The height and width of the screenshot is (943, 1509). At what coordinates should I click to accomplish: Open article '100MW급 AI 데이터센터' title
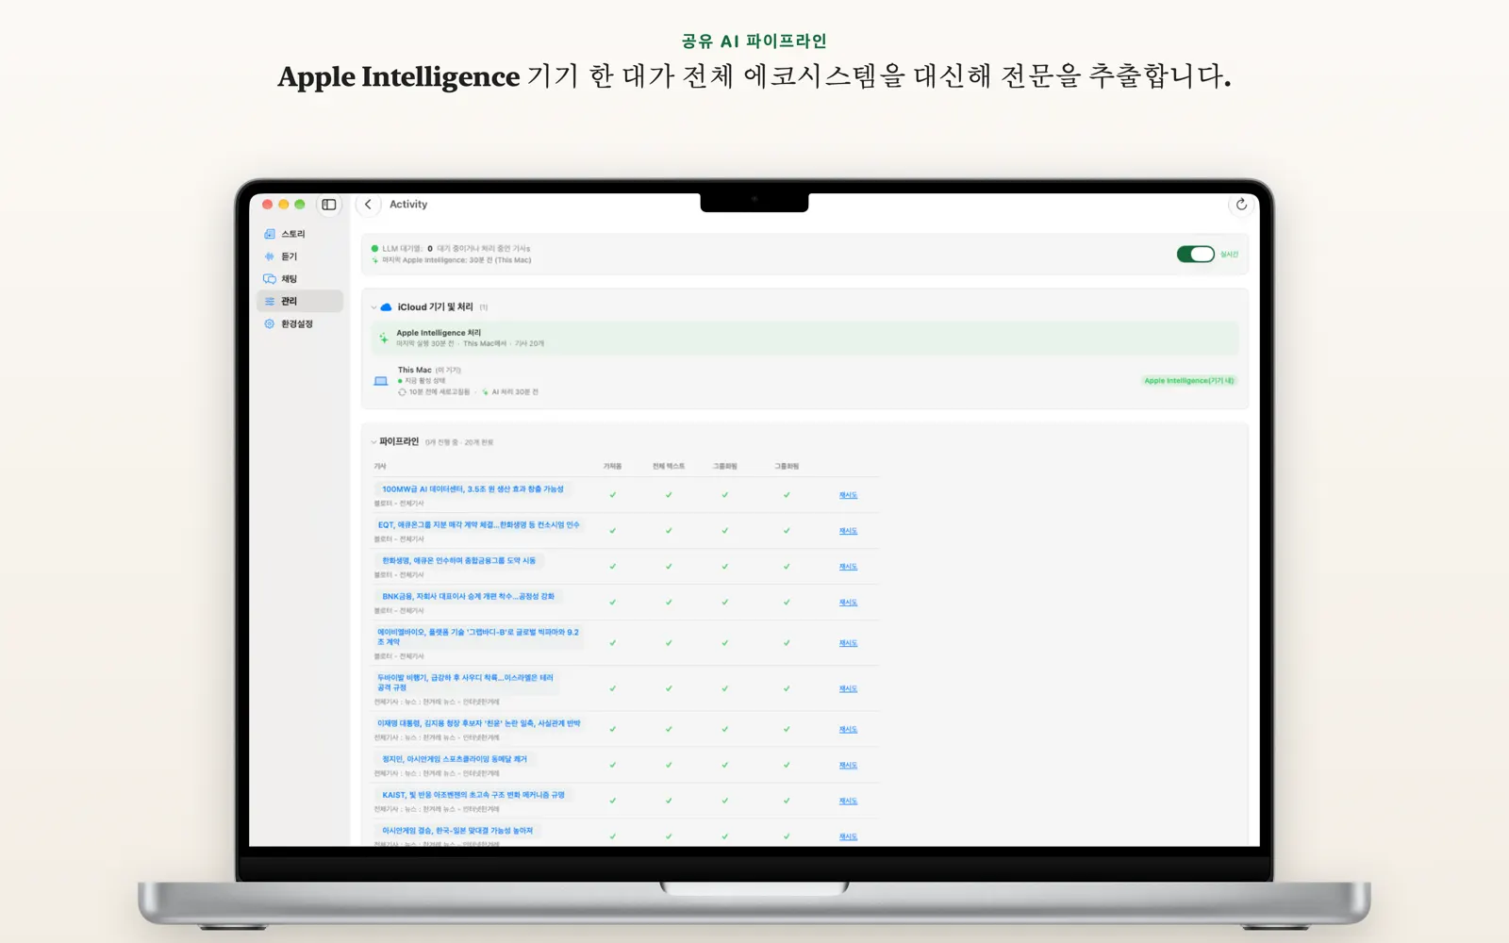[473, 489]
